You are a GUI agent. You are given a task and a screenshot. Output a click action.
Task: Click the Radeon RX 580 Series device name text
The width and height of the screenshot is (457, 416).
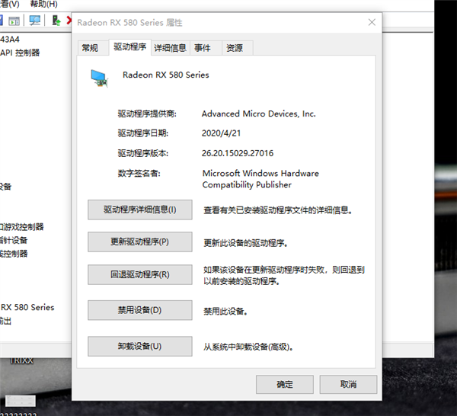(x=165, y=75)
